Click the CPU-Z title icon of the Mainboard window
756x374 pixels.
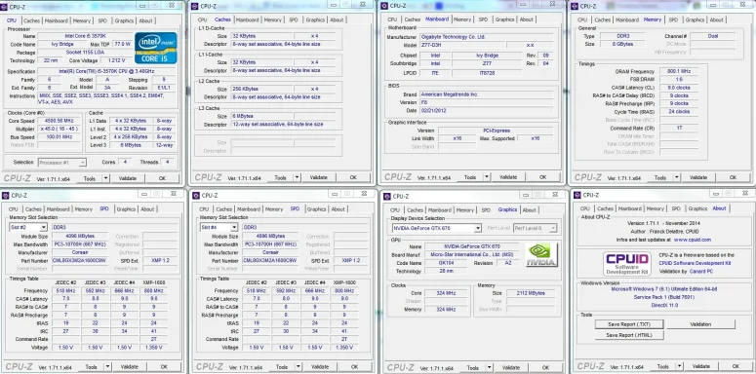tap(384, 6)
